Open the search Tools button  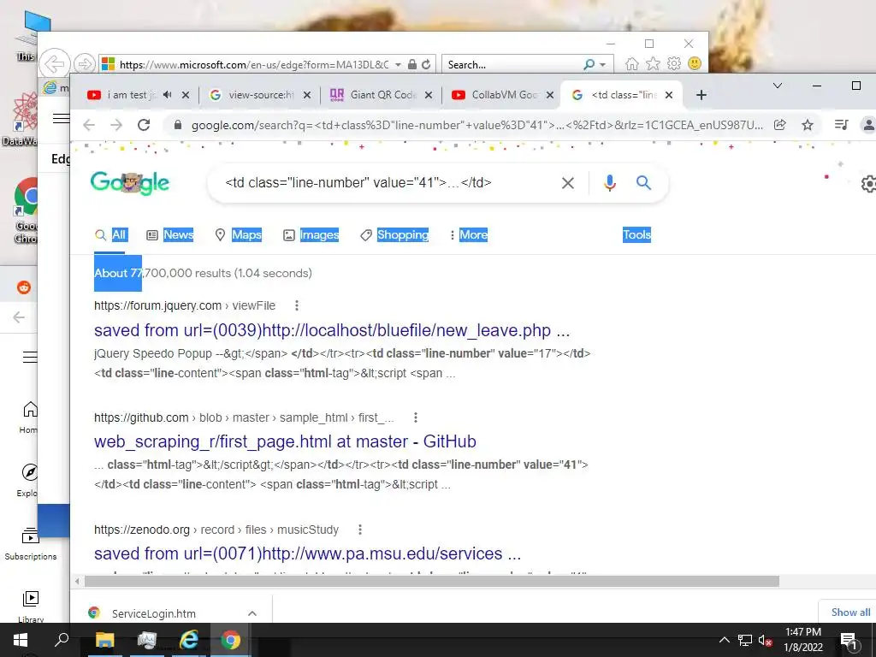coord(636,234)
